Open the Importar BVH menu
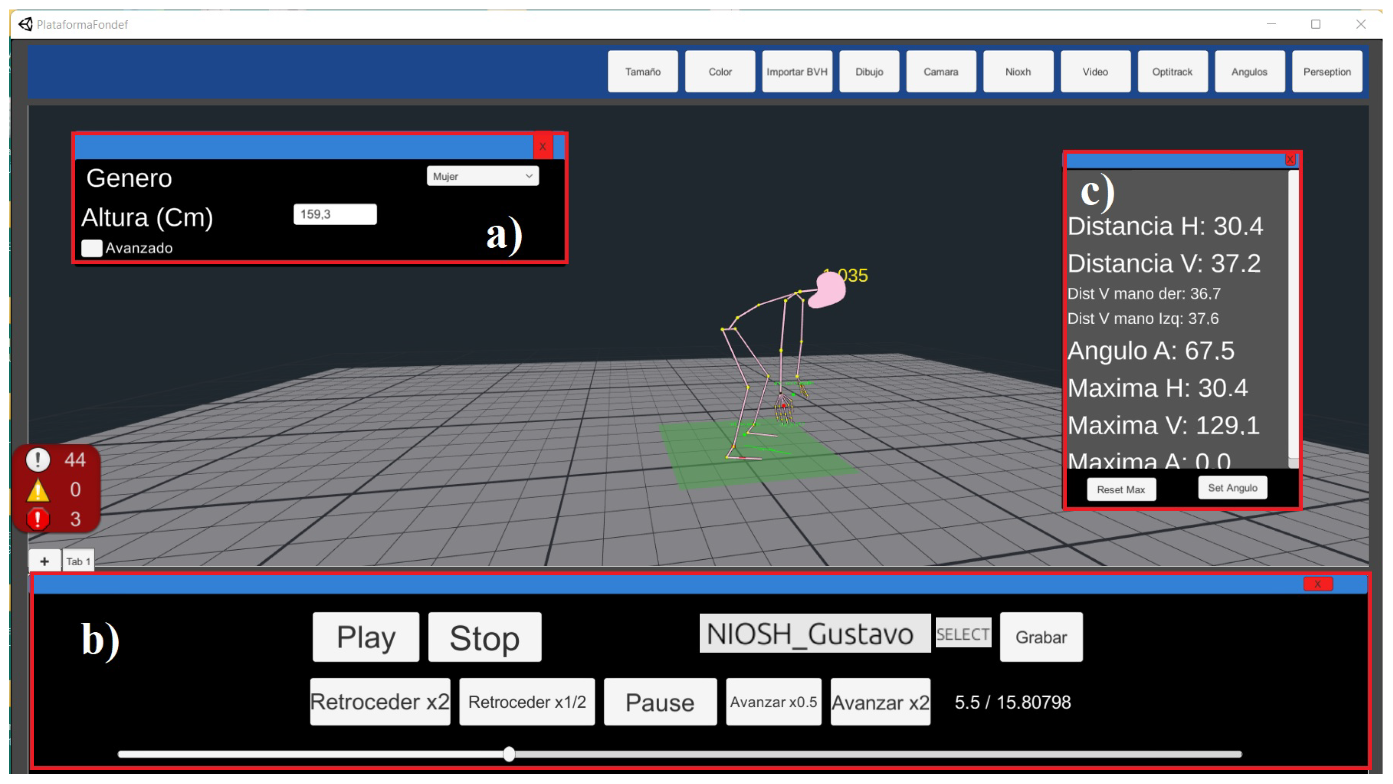Screen dimensions: 1393x784 tap(797, 71)
